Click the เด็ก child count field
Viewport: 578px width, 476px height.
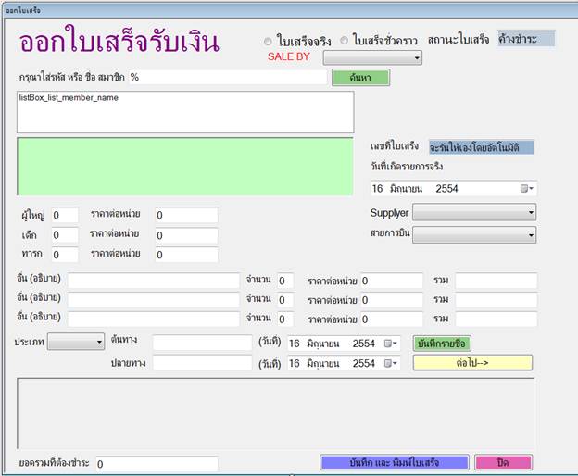tap(65, 235)
